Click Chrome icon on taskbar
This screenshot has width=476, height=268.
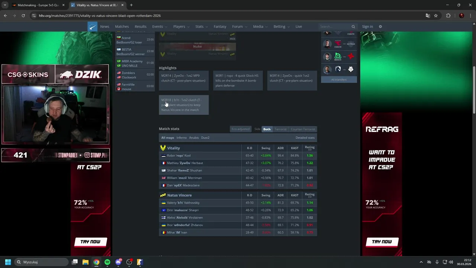click(x=96, y=262)
